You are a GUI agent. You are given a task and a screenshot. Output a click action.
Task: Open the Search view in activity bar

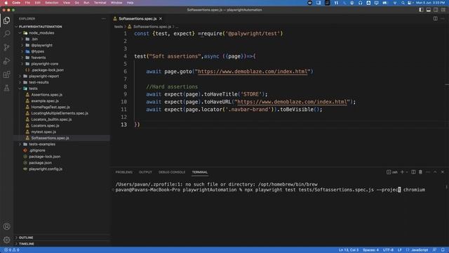click(6, 34)
